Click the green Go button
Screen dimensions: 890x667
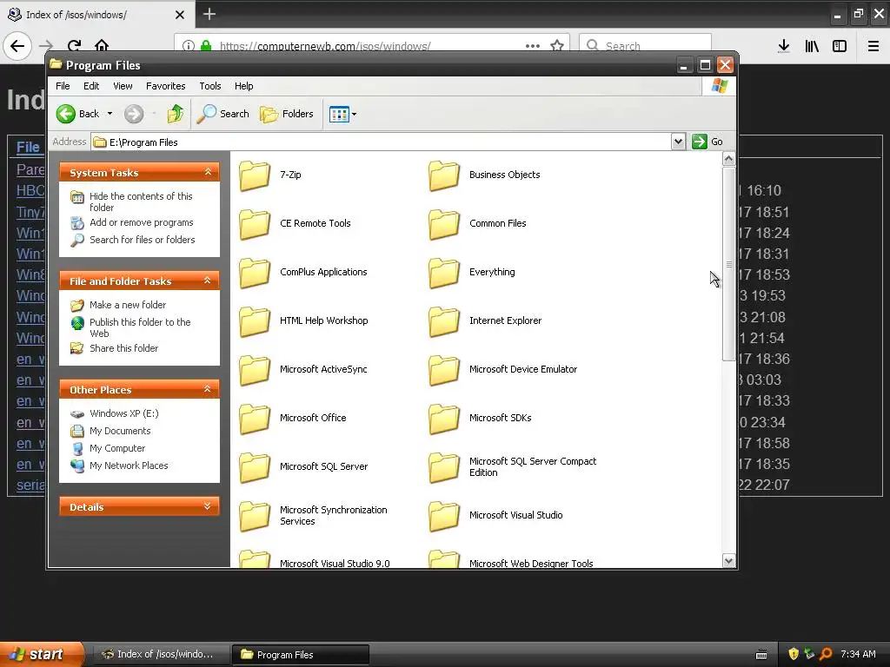click(707, 142)
